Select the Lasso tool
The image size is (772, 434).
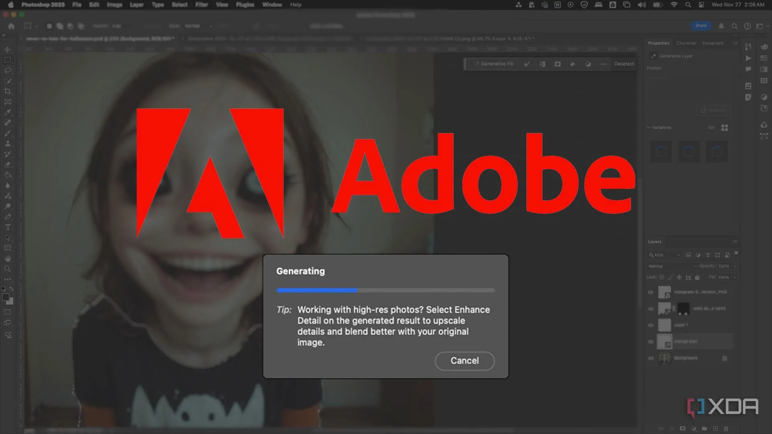click(8, 70)
